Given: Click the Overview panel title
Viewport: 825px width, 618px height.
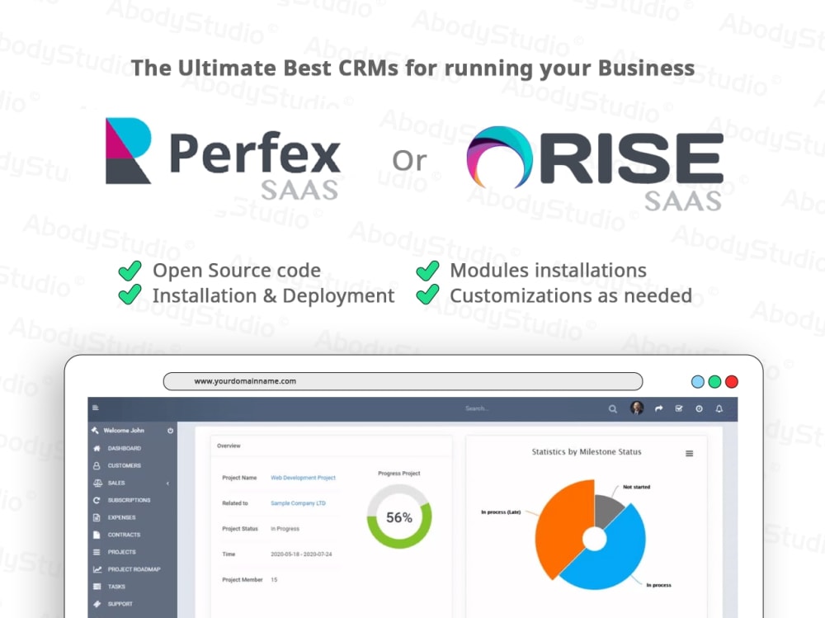Looking at the screenshot, I should (x=229, y=446).
